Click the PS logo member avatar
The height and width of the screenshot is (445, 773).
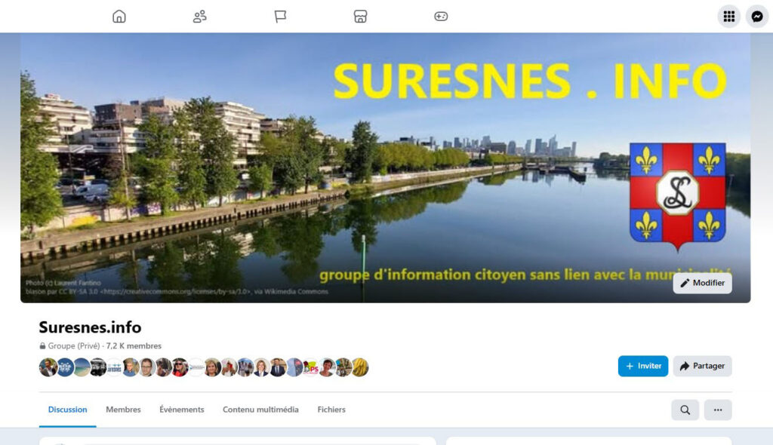[x=310, y=367]
